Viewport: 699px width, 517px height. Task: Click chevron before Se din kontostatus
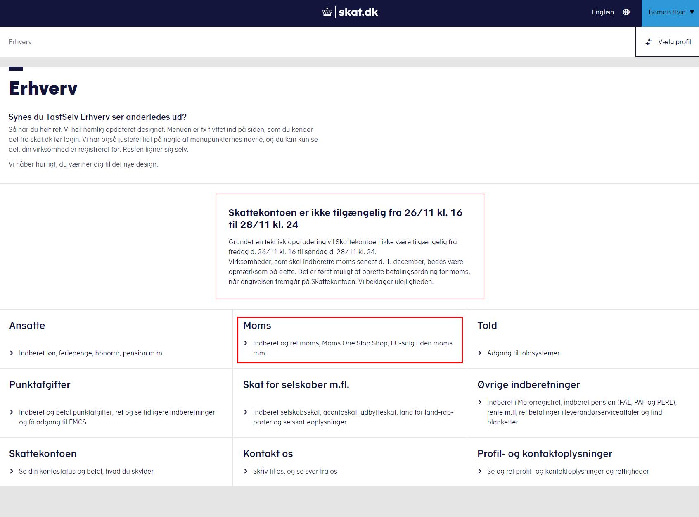12,471
